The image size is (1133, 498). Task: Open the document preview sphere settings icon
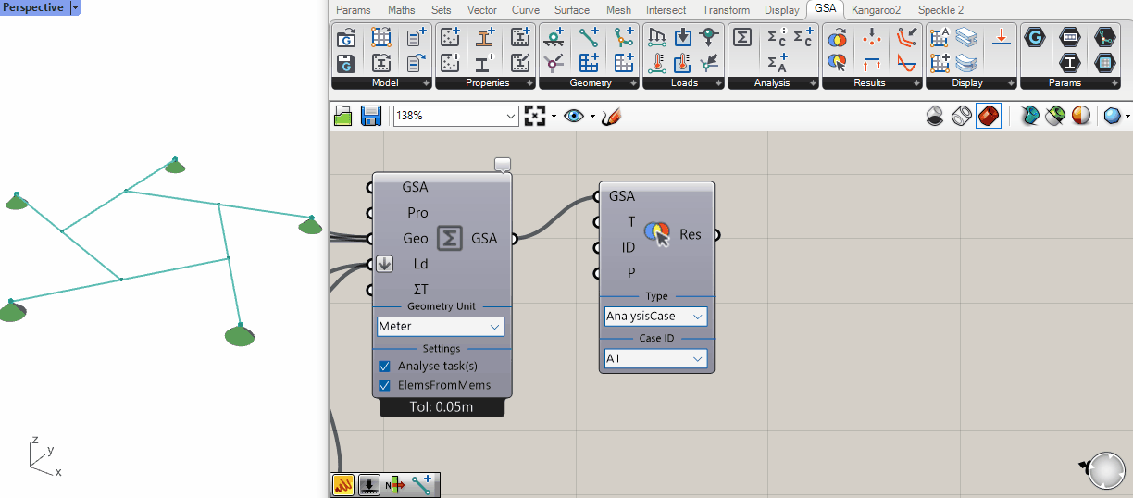(x=1114, y=117)
